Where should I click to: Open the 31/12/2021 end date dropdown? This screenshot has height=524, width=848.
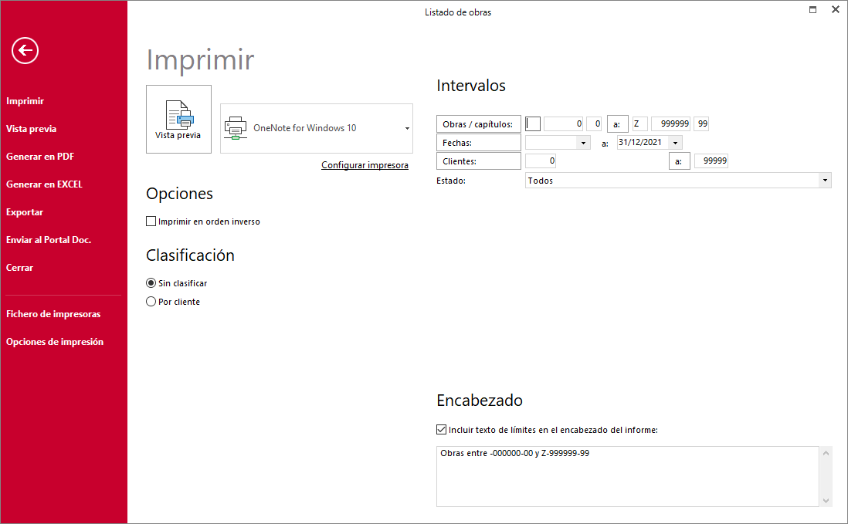point(676,144)
